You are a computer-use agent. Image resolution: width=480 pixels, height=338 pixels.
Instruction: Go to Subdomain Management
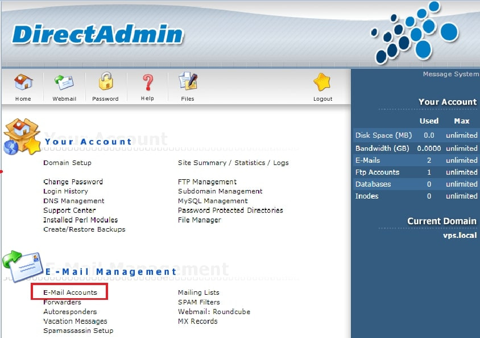[220, 191]
